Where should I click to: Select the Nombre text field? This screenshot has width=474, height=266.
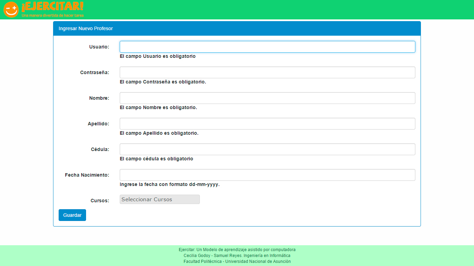coord(267,98)
